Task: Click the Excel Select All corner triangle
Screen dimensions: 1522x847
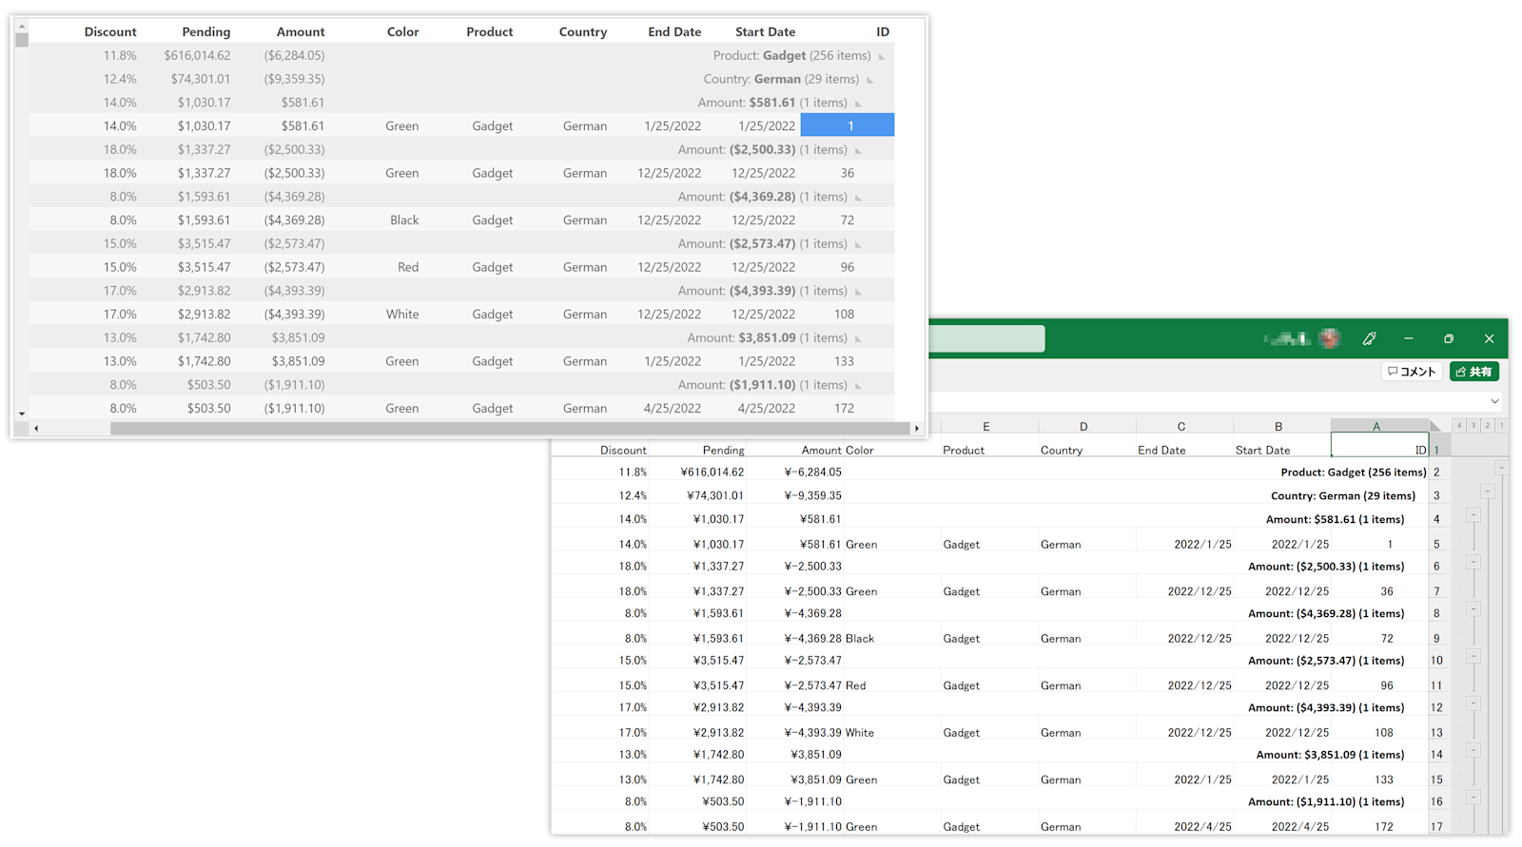Action: tap(1435, 426)
